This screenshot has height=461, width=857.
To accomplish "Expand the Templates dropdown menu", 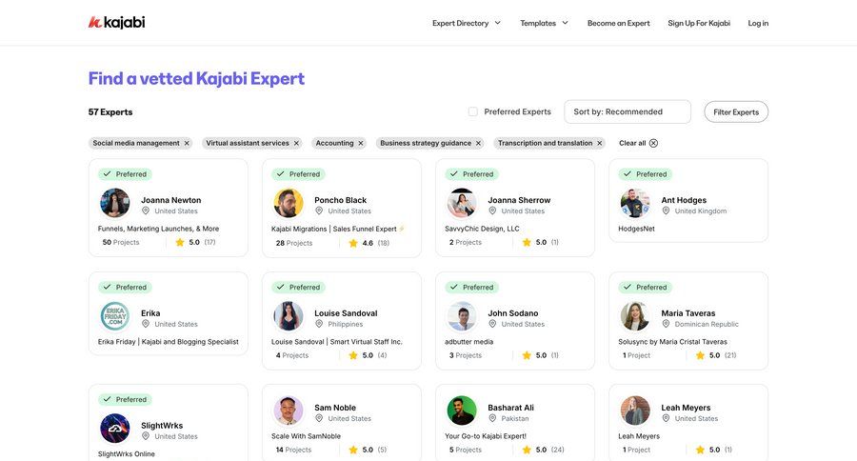I will [544, 23].
